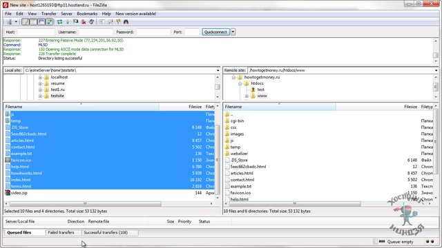Click the process queue toolbar icon
Viewport: 442px width, 248px height.
point(68,21)
